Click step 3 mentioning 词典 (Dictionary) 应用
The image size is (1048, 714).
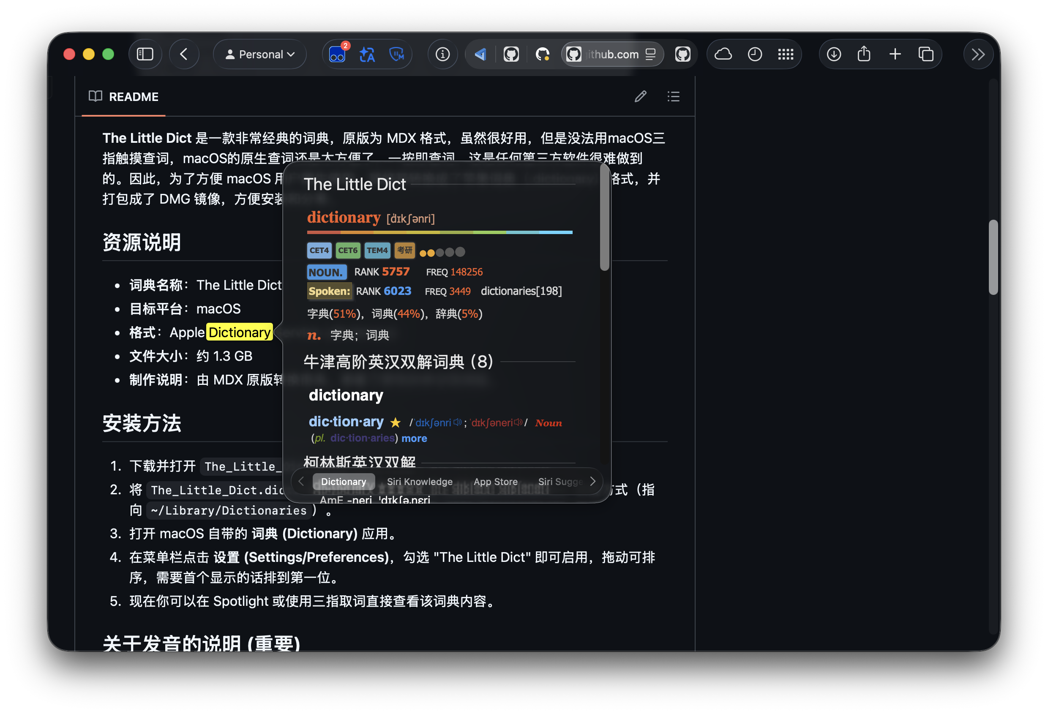[263, 534]
